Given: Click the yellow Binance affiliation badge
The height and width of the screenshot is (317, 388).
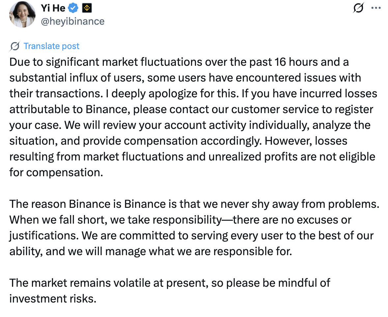Looking at the screenshot, I should point(87,8).
